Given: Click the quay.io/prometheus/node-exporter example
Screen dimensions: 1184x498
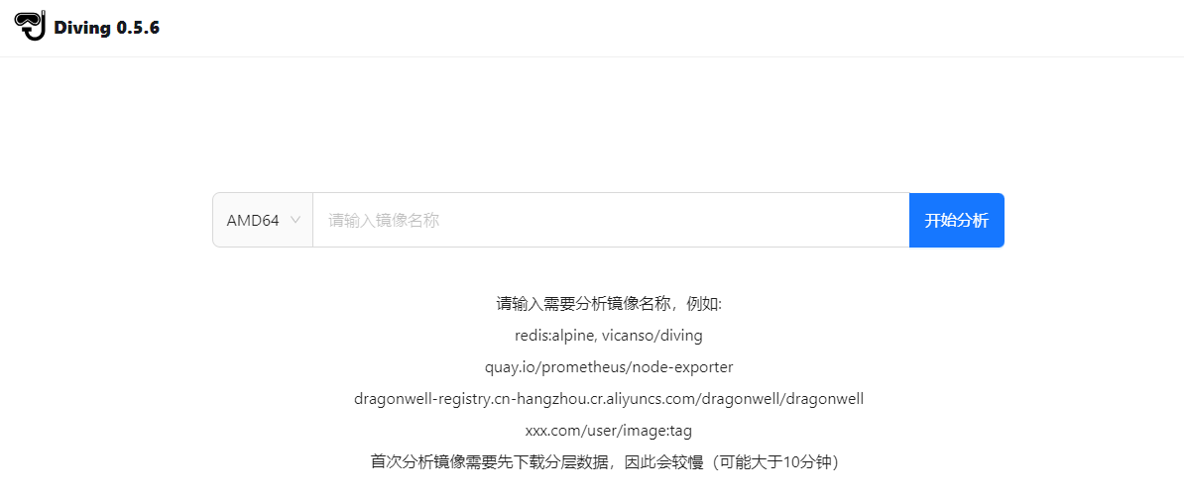Looking at the screenshot, I should (x=609, y=367).
